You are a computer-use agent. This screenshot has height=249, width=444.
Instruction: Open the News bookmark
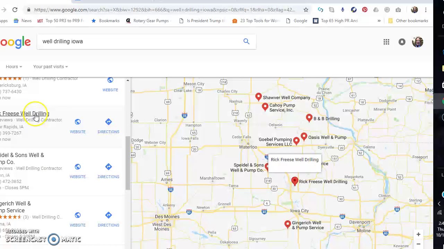tap(23, 21)
